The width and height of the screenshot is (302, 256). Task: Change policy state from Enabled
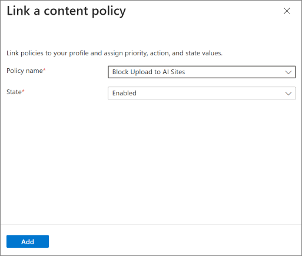pos(202,93)
